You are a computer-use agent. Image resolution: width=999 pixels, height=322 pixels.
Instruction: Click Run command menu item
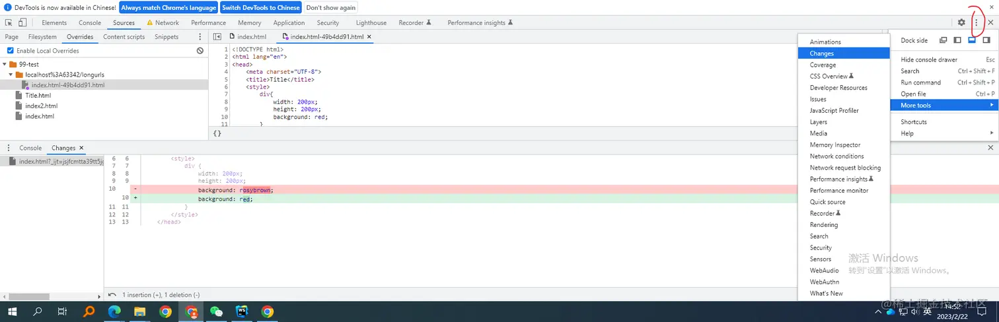943,82
